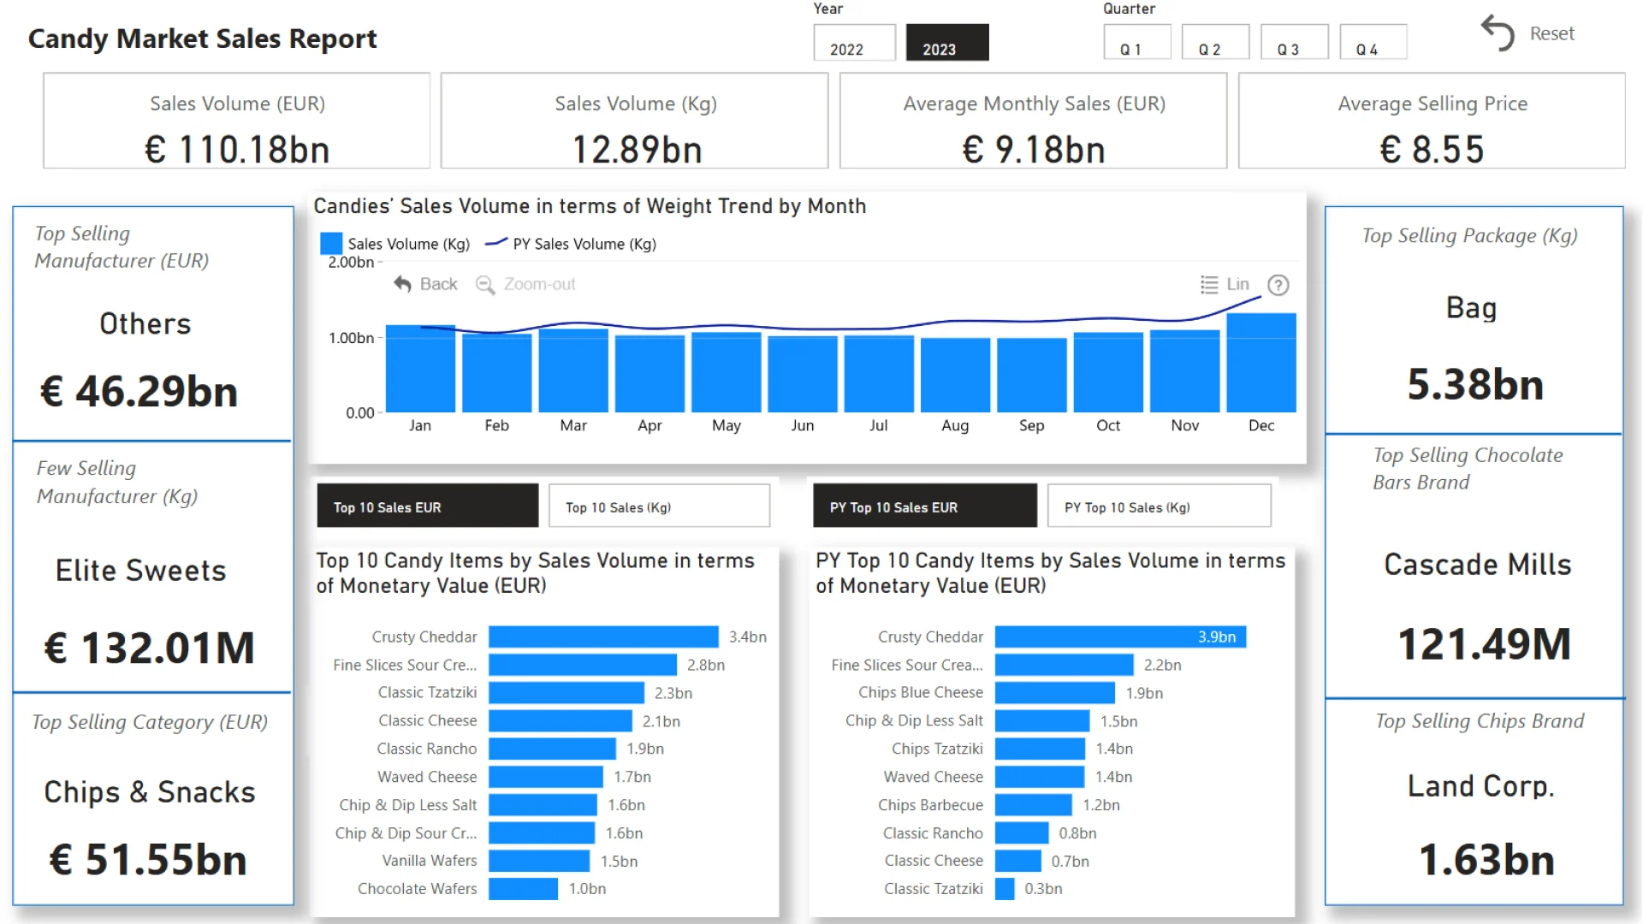The width and height of the screenshot is (1643, 924).
Task: Click the Reset button label
Action: pos(1552,33)
